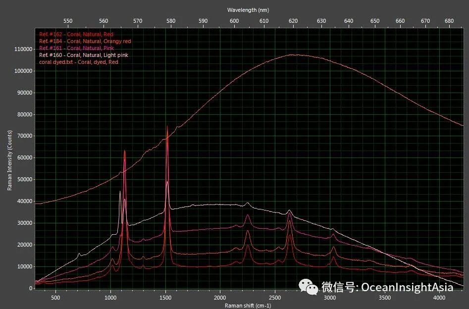
Task: Click the Raman Intensity (Counts) axis title
Action: (10, 160)
